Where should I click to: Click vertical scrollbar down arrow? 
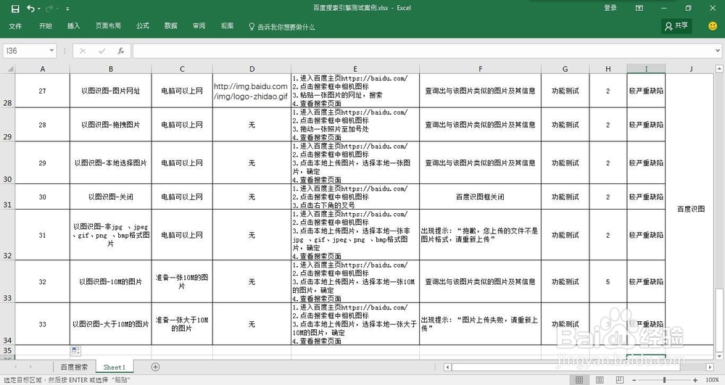tap(719, 356)
